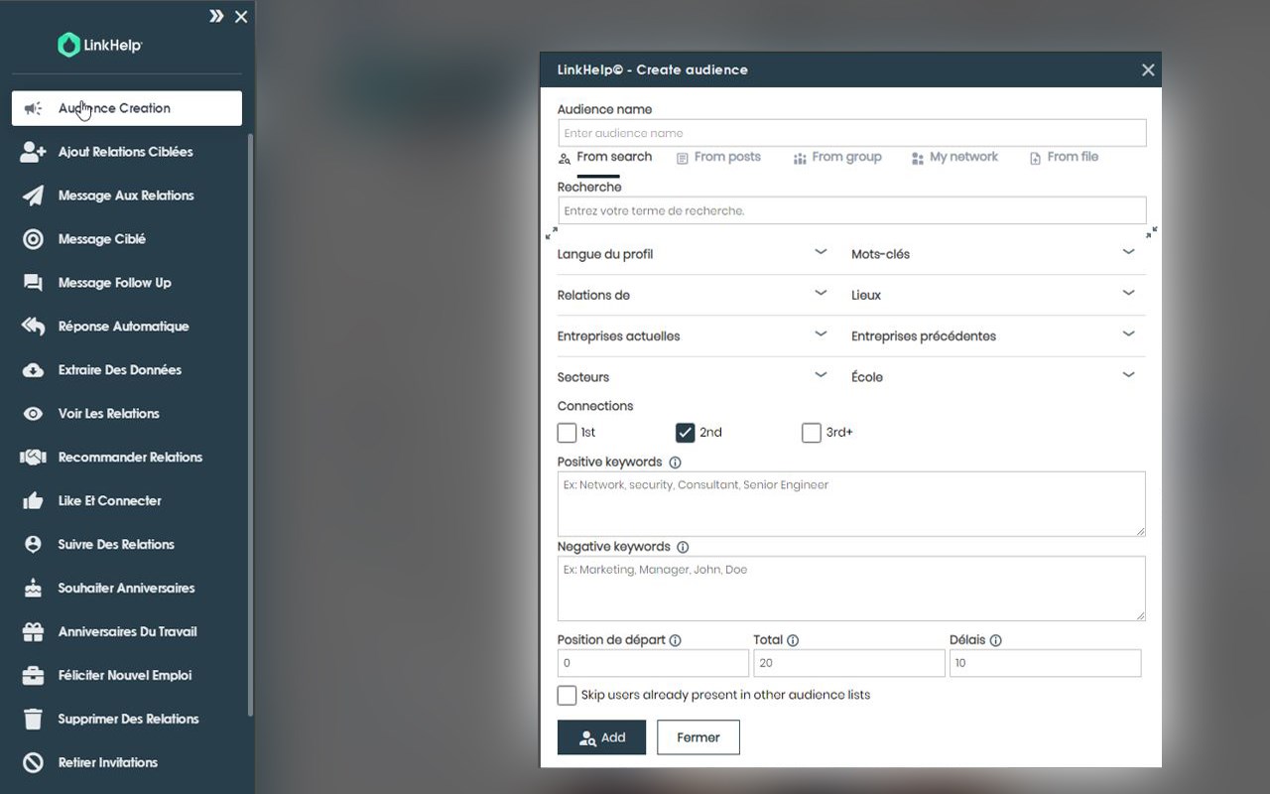Enable the 1st connections checkbox

coord(567,433)
